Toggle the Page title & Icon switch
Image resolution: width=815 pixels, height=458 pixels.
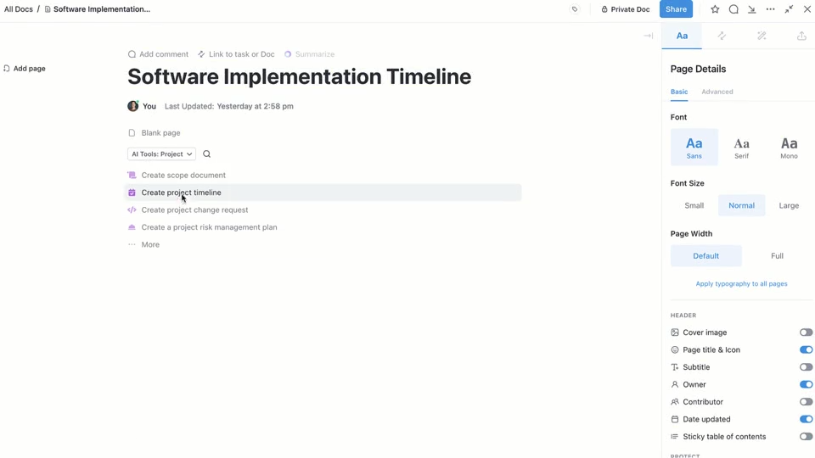point(806,349)
